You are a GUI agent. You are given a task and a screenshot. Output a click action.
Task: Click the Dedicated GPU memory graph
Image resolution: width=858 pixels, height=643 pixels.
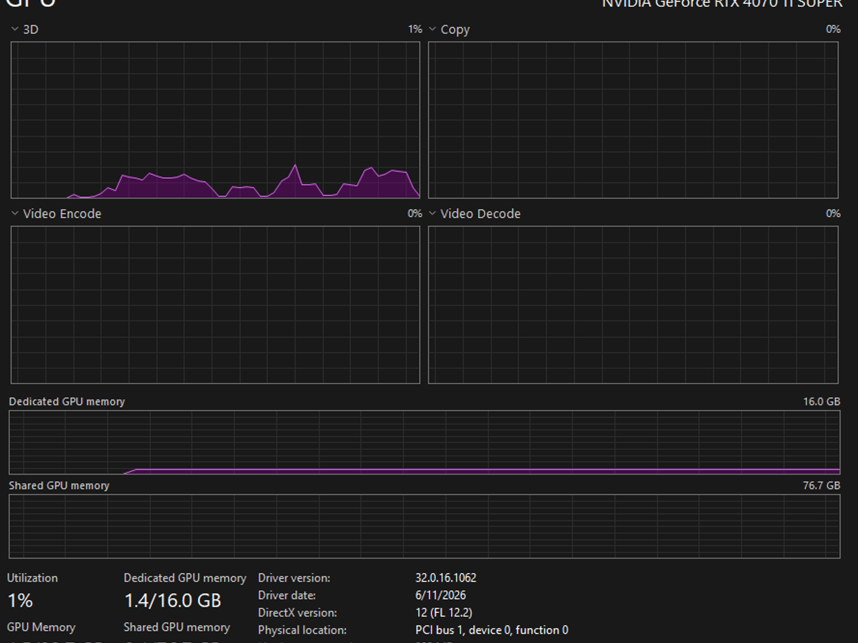(424, 442)
